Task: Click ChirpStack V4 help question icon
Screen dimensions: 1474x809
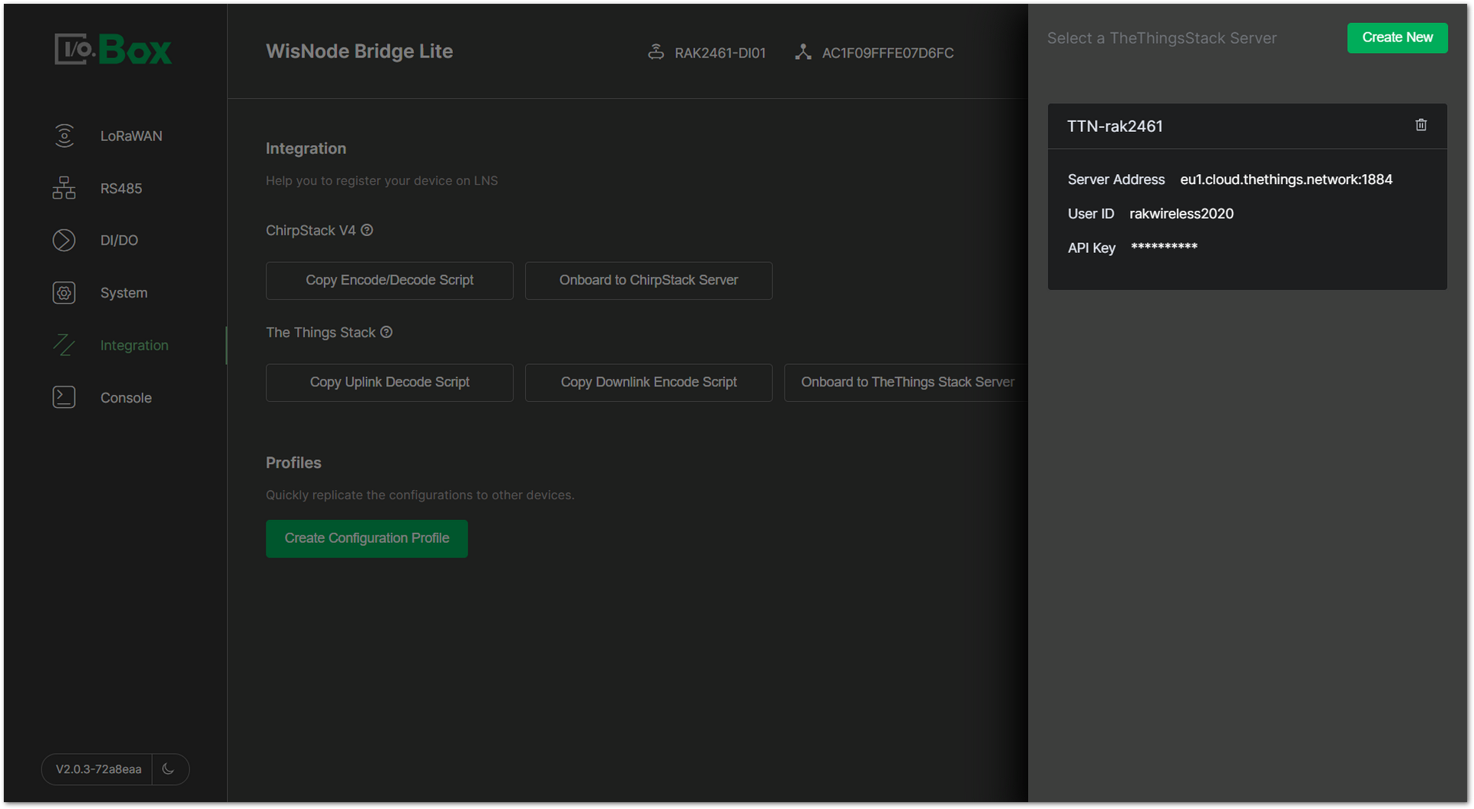Action: click(367, 230)
